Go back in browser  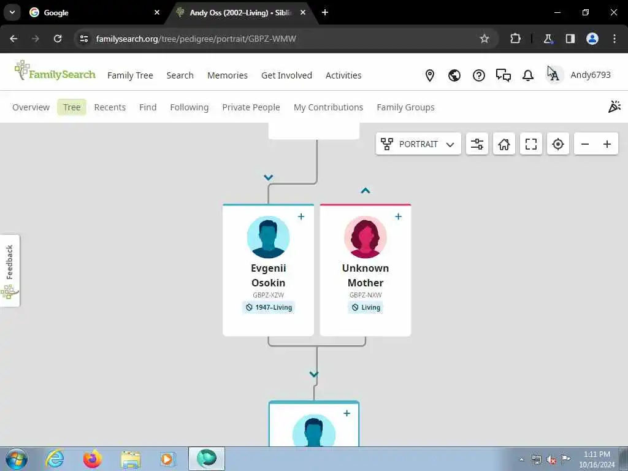click(13, 39)
